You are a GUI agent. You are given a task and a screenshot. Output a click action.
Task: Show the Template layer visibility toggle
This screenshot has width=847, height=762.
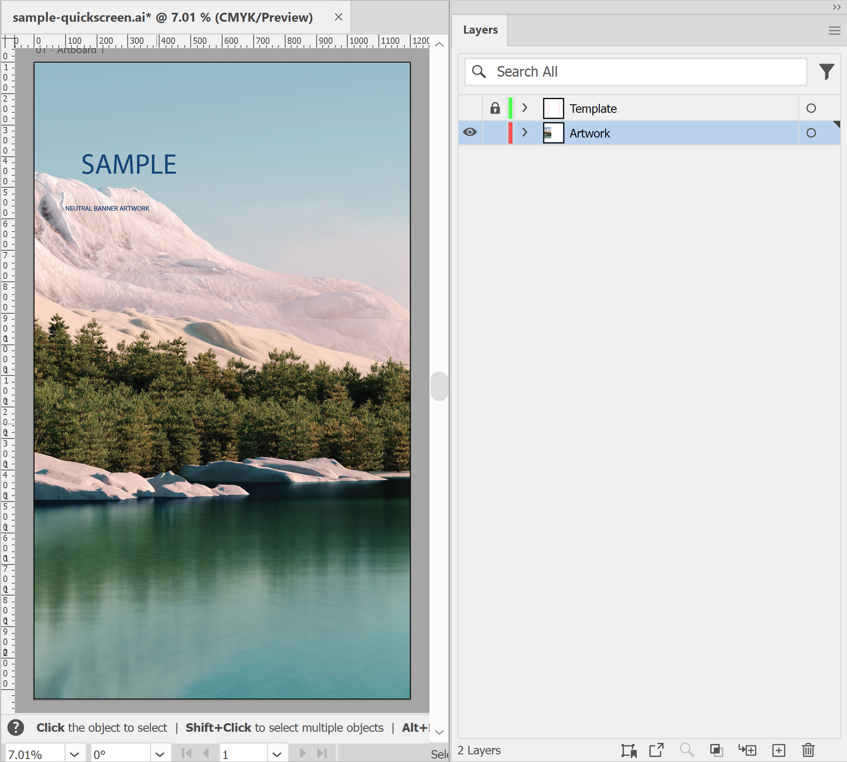coord(470,108)
